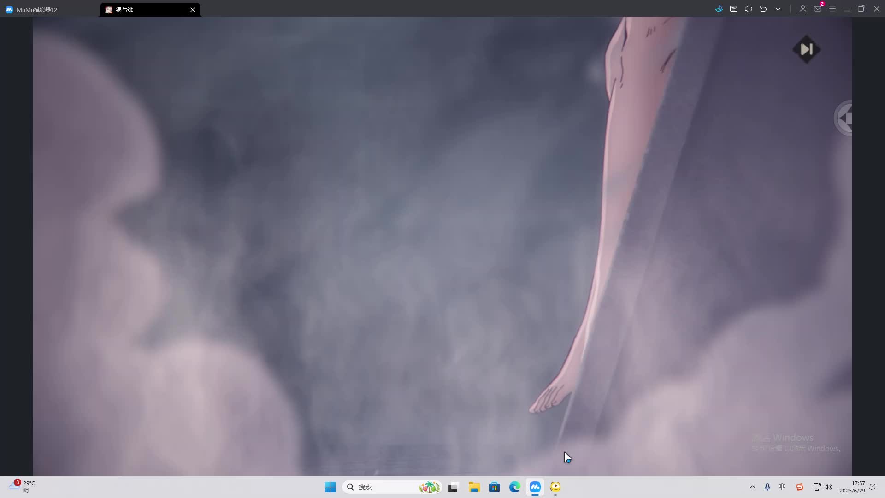Open the mail messages with 2 notifications
Viewport: 885px width, 498px height.
[x=818, y=9]
